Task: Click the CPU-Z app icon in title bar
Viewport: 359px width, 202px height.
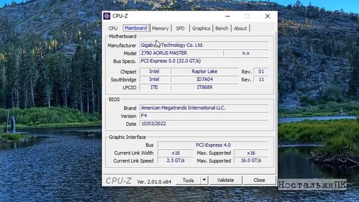Action: tap(107, 16)
